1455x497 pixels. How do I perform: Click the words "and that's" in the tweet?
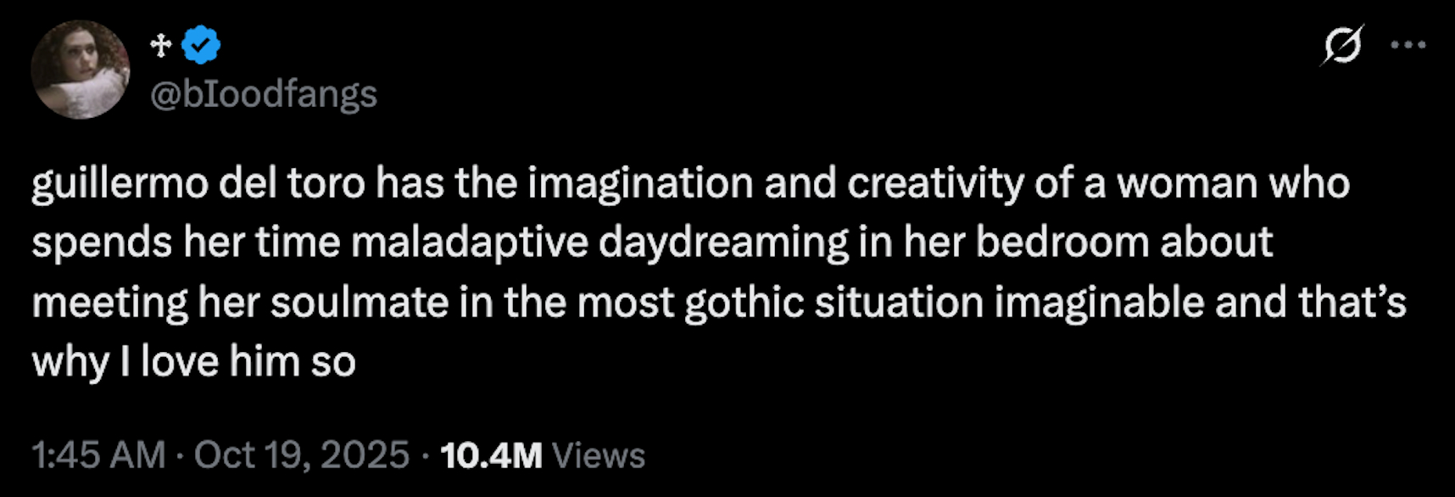click(x=1310, y=303)
